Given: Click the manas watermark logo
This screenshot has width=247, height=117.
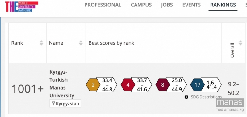Looking at the screenshot, I should pyautogui.click(x=229, y=103).
